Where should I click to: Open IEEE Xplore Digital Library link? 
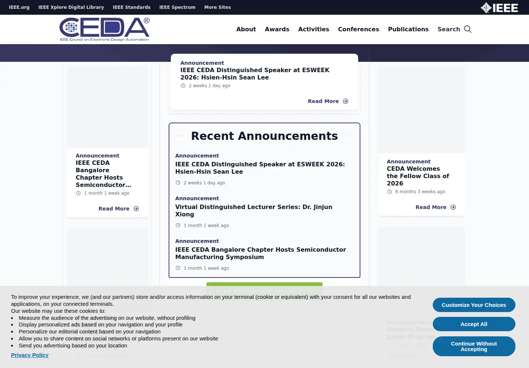[71, 7]
